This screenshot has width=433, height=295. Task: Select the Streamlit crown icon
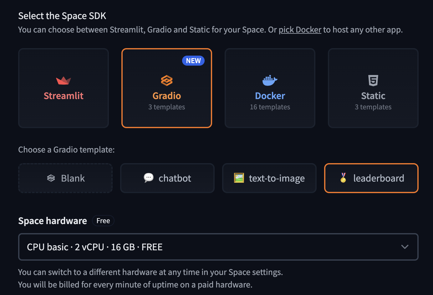(64, 80)
